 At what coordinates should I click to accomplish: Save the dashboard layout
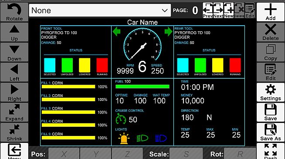point(271,113)
